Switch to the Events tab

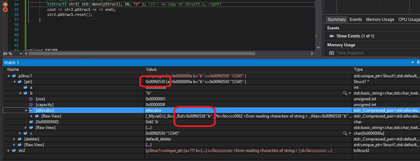tap(356, 20)
